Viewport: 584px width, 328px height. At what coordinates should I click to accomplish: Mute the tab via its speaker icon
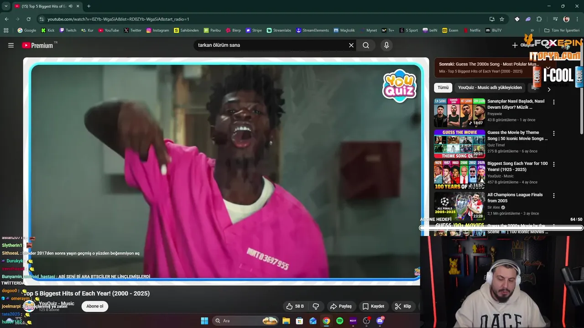click(x=71, y=6)
